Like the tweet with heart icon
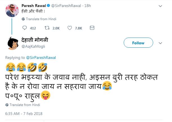172x122 pixels. click(x=70, y=28)
